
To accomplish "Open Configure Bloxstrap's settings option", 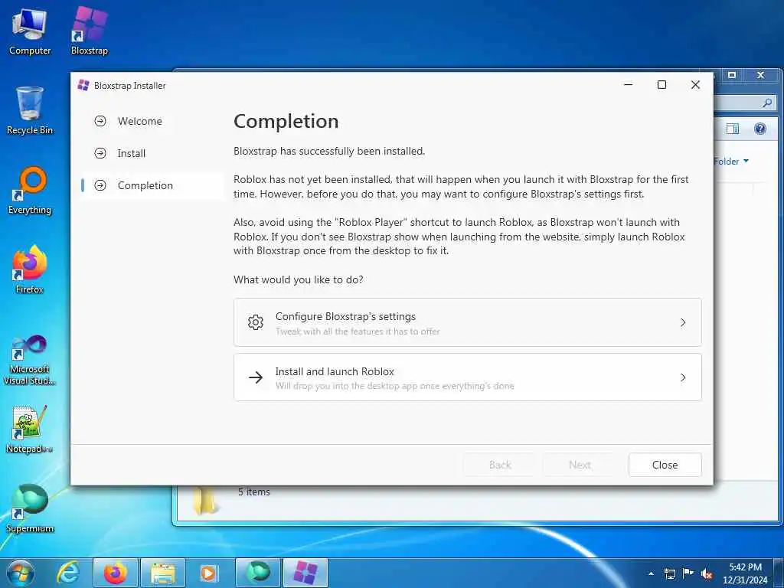I will point(468,322).
